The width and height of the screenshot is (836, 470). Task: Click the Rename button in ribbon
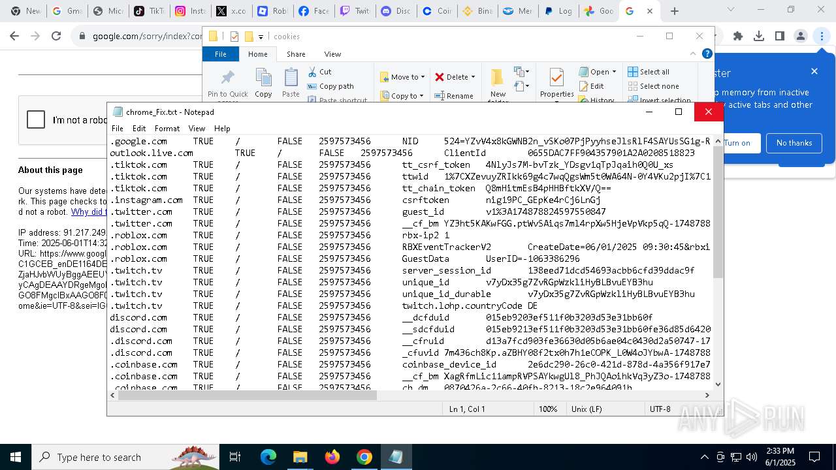pyautogui.click(x=455, y=96)
